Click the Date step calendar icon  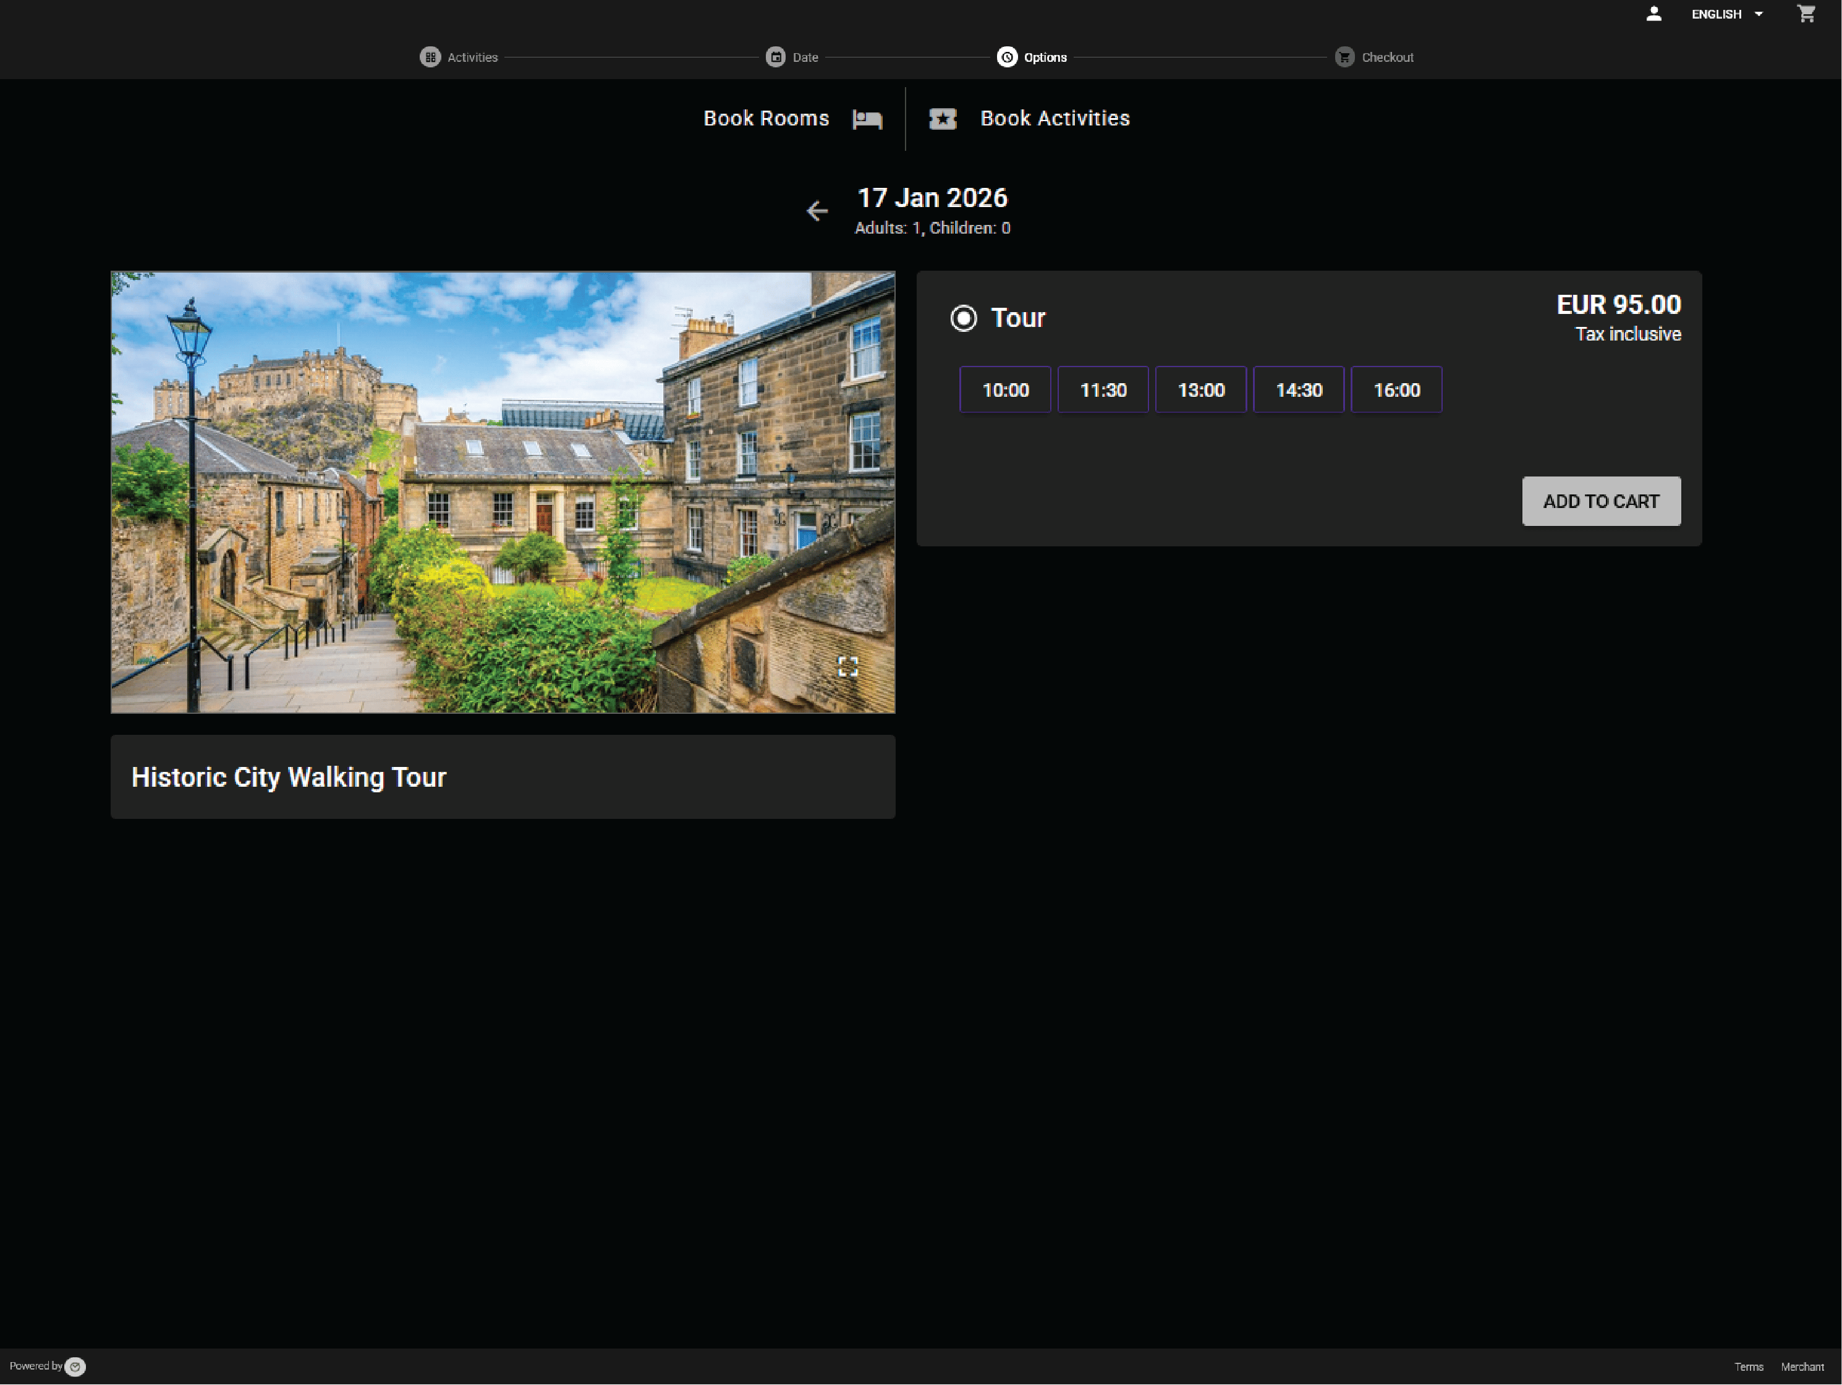tap(775, 57)
